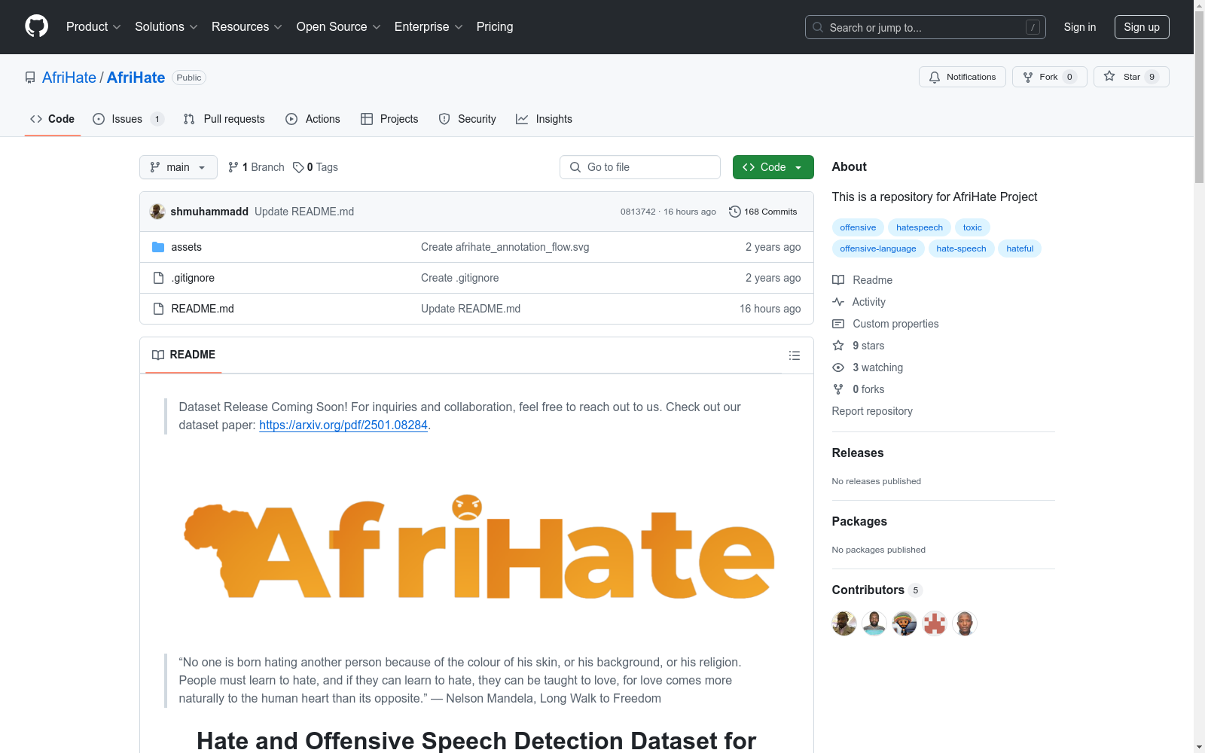Open the Releases section heading
The width and height of the screenshot is (1205, 753).
(858, 453)
